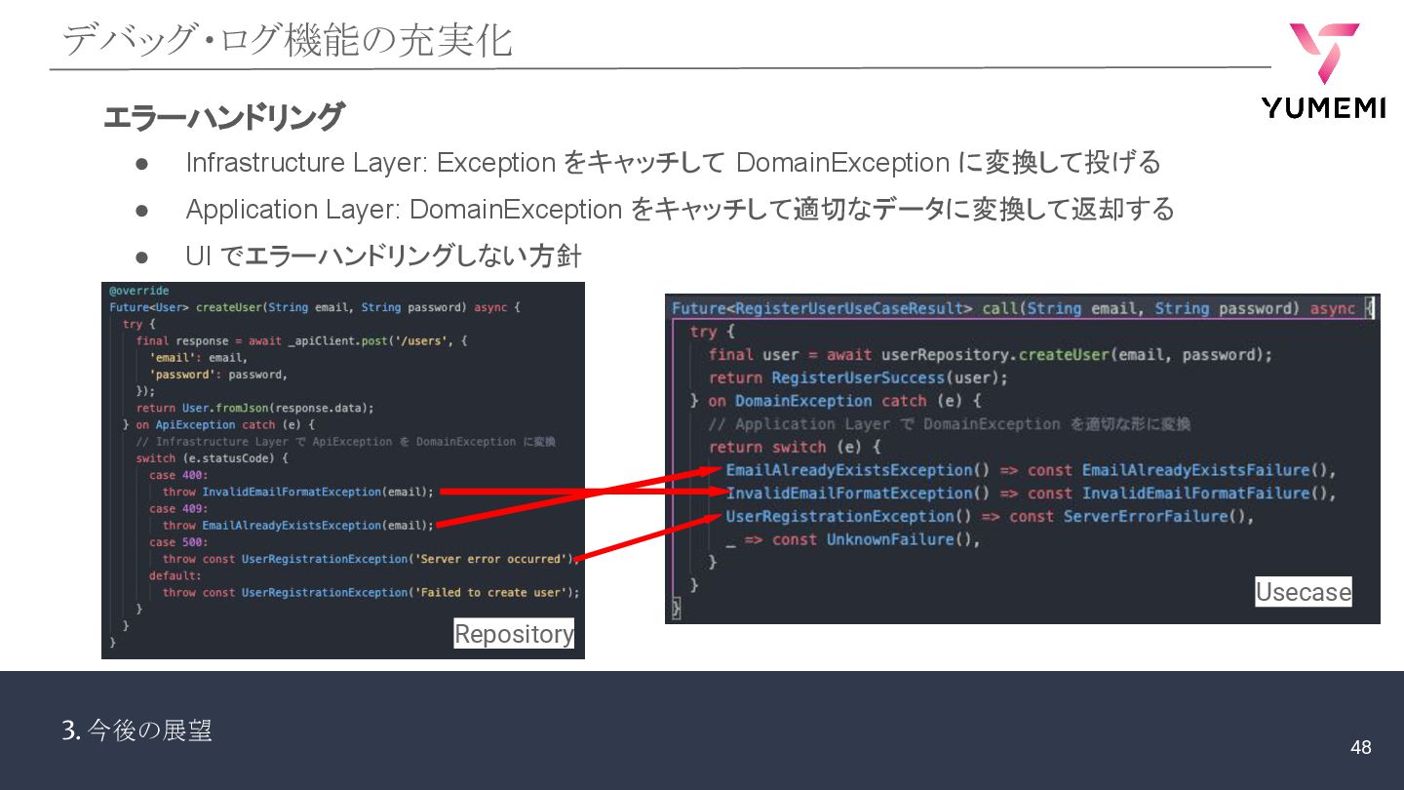Select the Application Layer code comment

(x=950, y=423)
